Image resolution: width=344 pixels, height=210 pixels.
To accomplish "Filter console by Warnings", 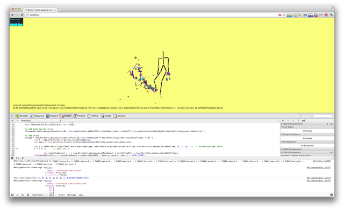I will 71,195.
